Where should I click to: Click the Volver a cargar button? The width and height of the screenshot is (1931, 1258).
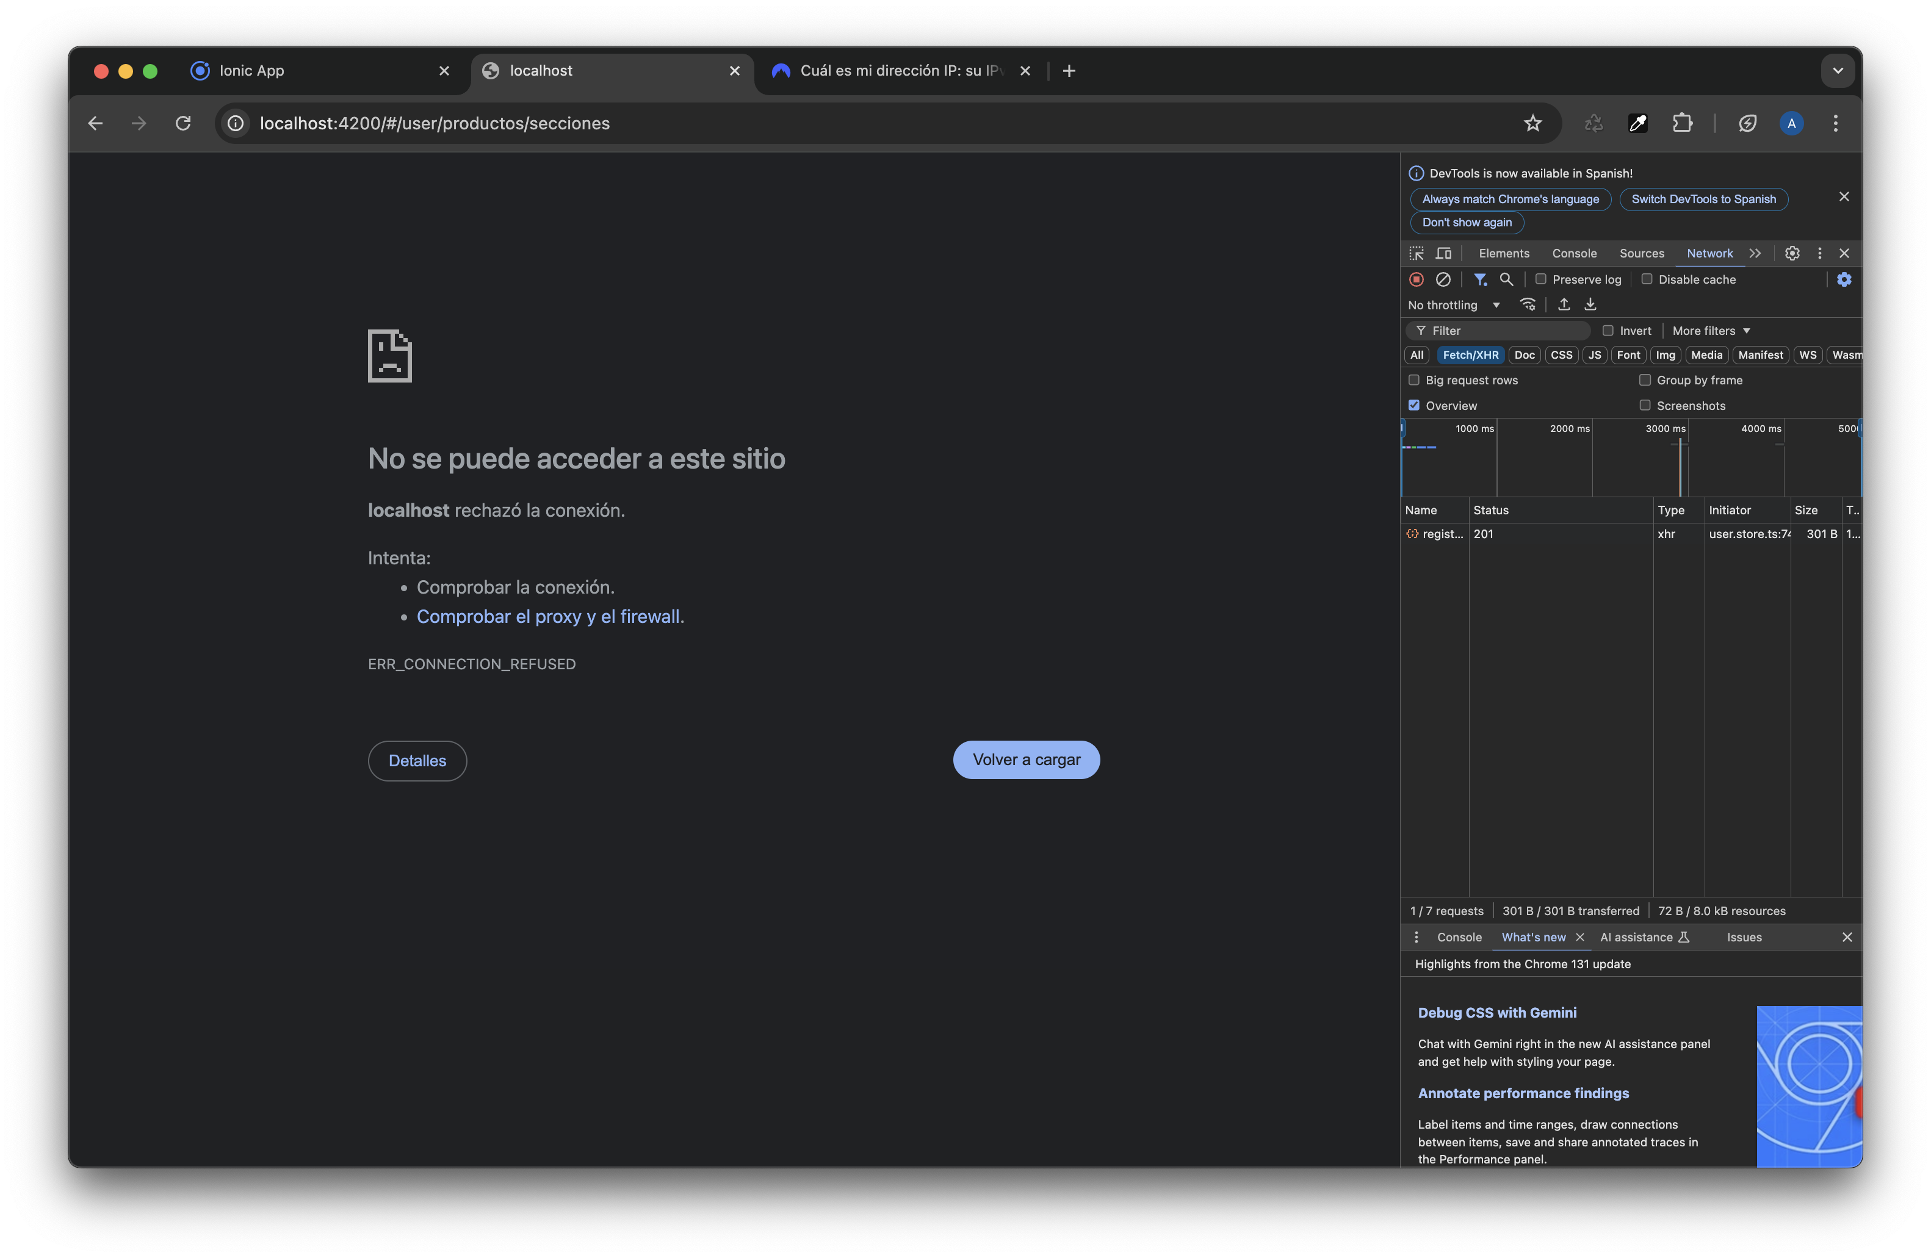[x=1025, y=760]
